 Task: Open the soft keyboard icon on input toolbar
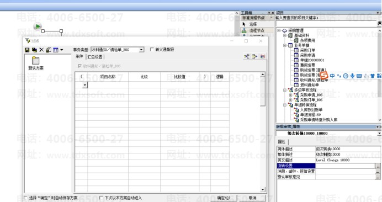[359, 76]
